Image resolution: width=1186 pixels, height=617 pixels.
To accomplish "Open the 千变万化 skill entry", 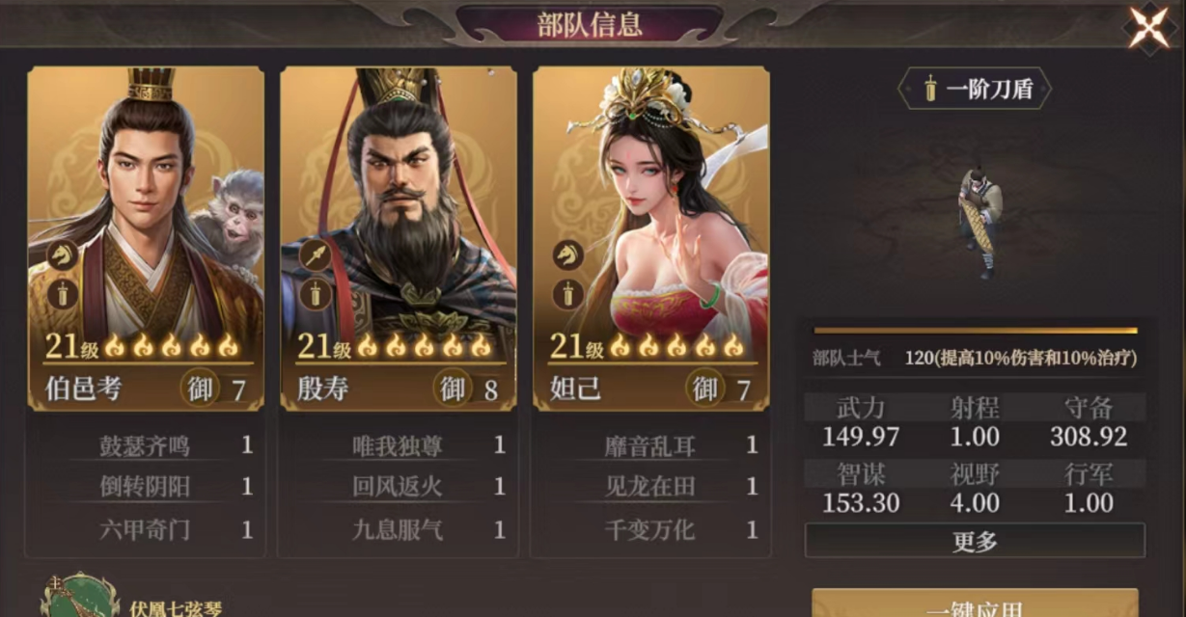I will click(650, 529).
